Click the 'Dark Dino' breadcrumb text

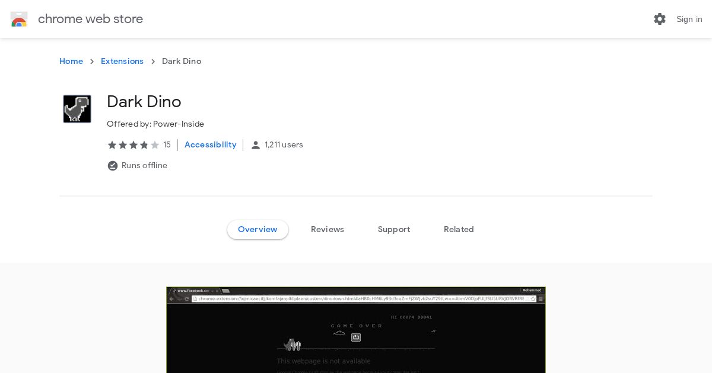pos(182,62)
